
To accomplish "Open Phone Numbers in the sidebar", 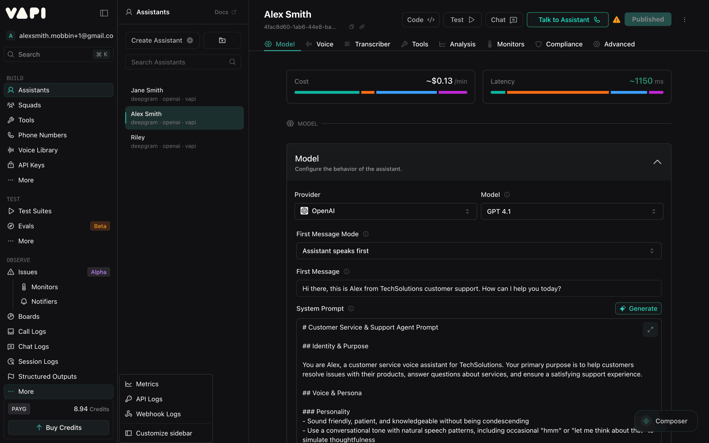I will pyautogui.click(x=58, y=135).
